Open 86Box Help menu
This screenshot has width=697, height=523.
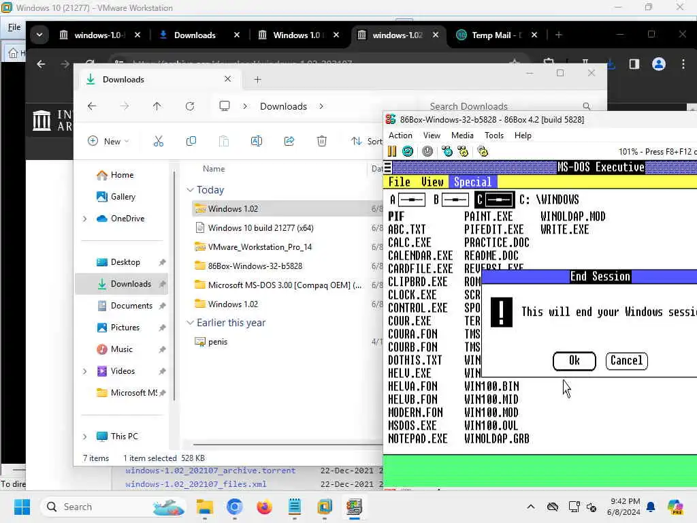click(x=523, y=136)
